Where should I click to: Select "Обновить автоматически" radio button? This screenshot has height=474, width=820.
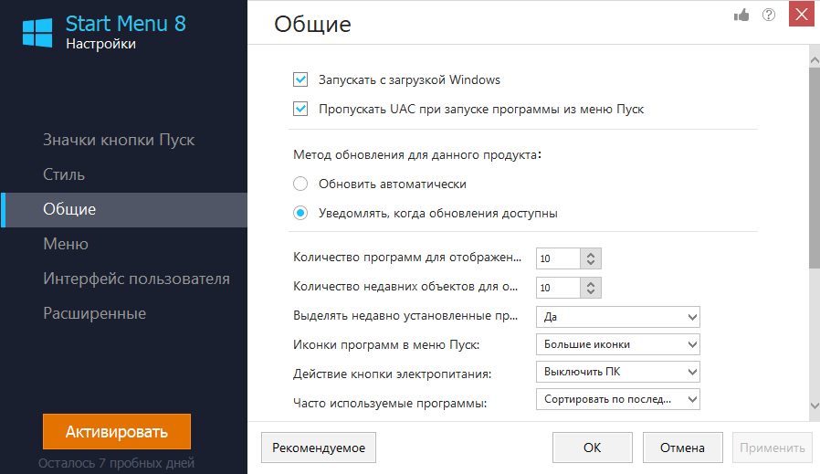click(x=300, y=184)
